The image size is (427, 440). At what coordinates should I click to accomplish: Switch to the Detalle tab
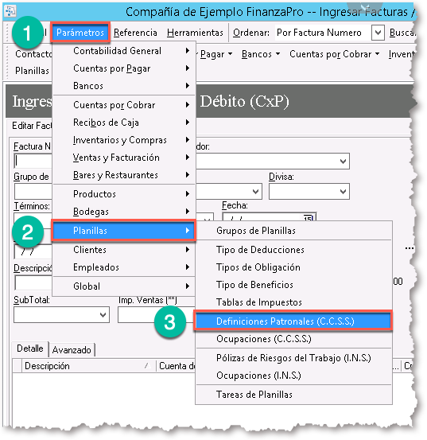30,348
